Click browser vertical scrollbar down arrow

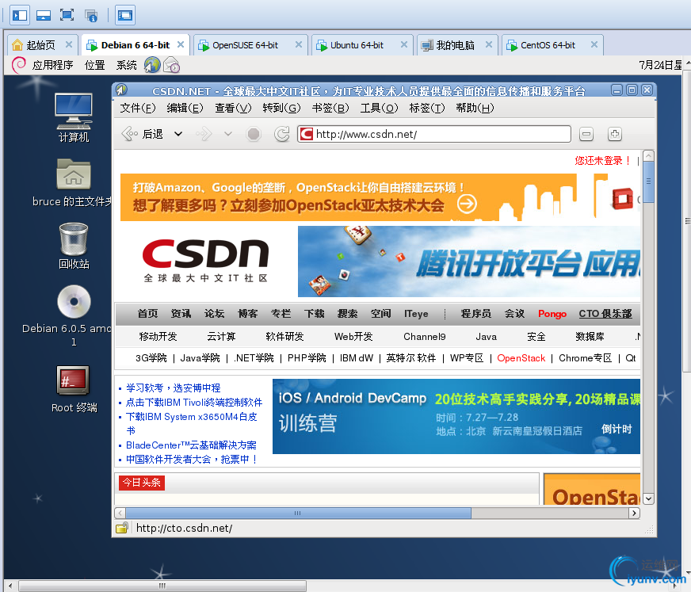[x=648, y=498]
